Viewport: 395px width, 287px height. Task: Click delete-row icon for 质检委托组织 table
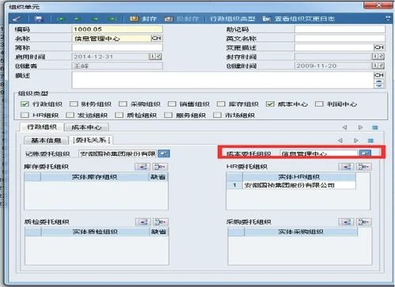point(161,222)
